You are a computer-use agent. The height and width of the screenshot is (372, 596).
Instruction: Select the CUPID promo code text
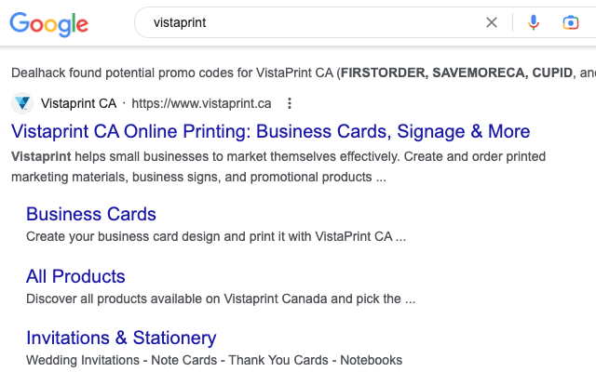pos(552,73)
